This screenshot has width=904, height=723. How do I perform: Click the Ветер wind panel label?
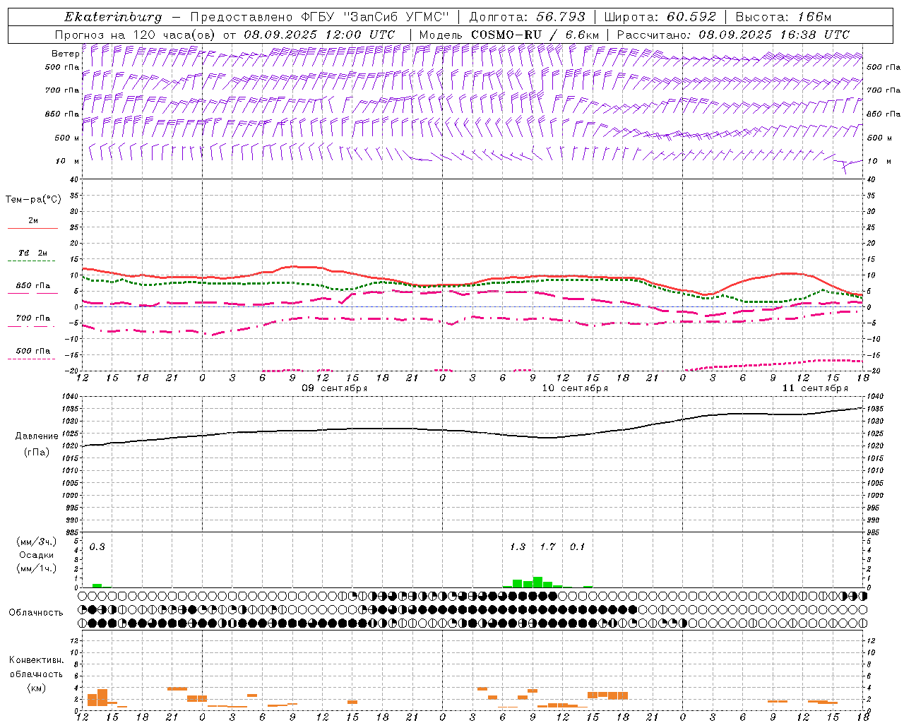[x=65, y=54]
